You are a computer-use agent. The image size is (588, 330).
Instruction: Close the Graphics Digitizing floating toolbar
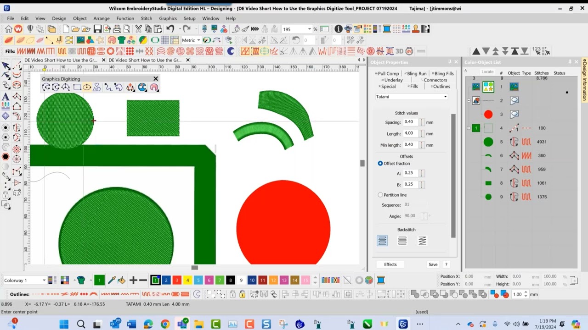155,79
